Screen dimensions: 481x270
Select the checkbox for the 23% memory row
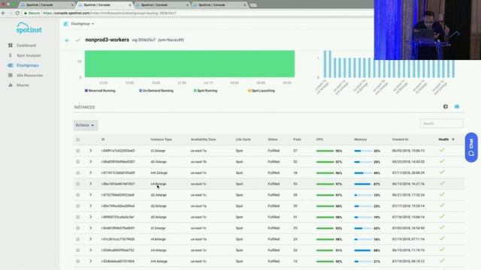[x=78, y=205]
